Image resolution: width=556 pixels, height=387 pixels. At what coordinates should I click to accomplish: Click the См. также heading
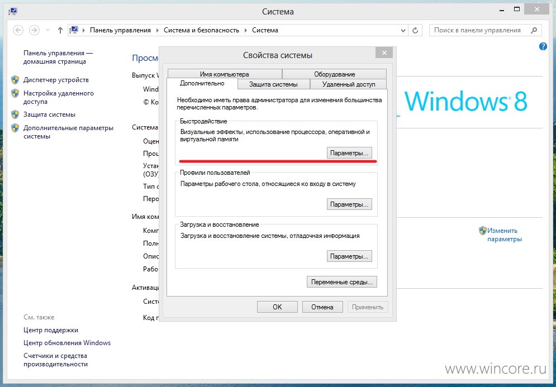tap(39, 317)
